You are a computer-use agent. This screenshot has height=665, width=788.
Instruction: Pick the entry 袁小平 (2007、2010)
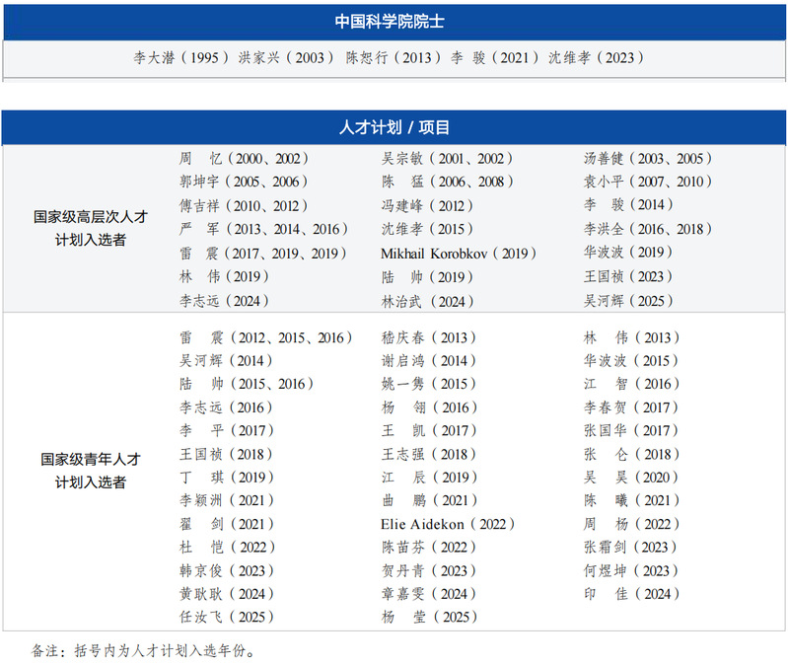[648, 182]
